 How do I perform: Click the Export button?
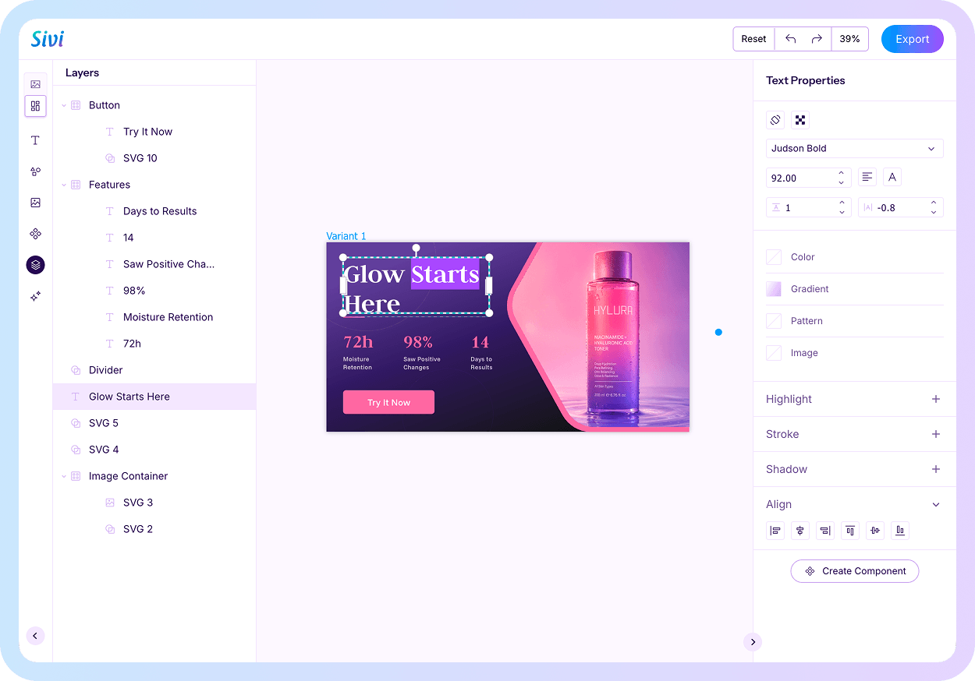coord(913,39)
